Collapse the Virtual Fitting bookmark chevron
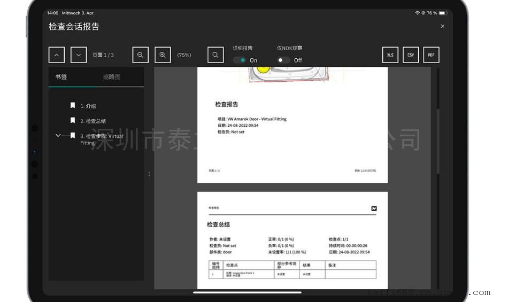This screenshot has width=508, height=302. [58, 136]
